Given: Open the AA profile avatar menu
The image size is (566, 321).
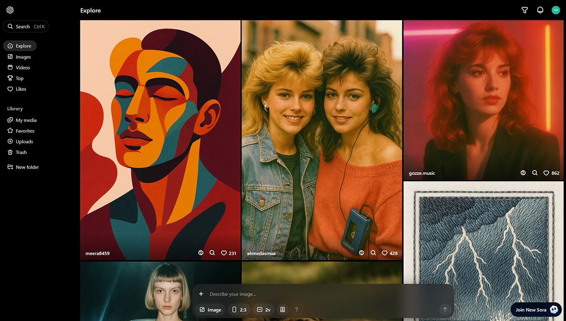Looking at the screenshot, I should tap(556, 10).
